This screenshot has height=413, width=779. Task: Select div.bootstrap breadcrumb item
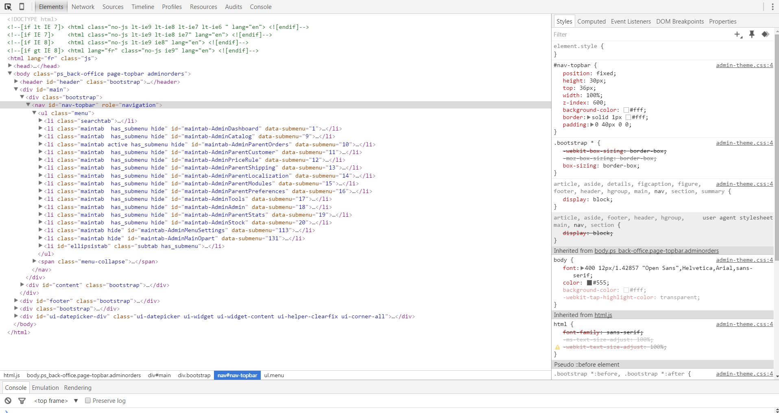coord(194,375)
